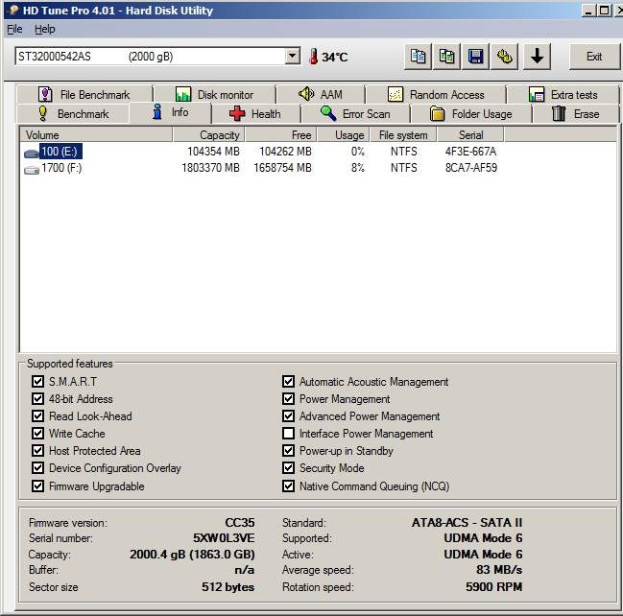Click the E: volume drive icon
Screen dimensions: 623x616
[32, 153]
